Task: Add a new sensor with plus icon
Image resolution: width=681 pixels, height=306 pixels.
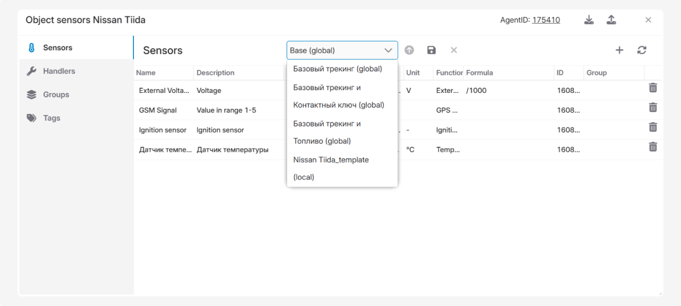Action: click(619, 50)
